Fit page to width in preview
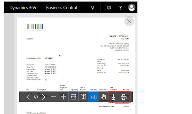Viewport: 192px width, 114px height. [x=73, y=97]
